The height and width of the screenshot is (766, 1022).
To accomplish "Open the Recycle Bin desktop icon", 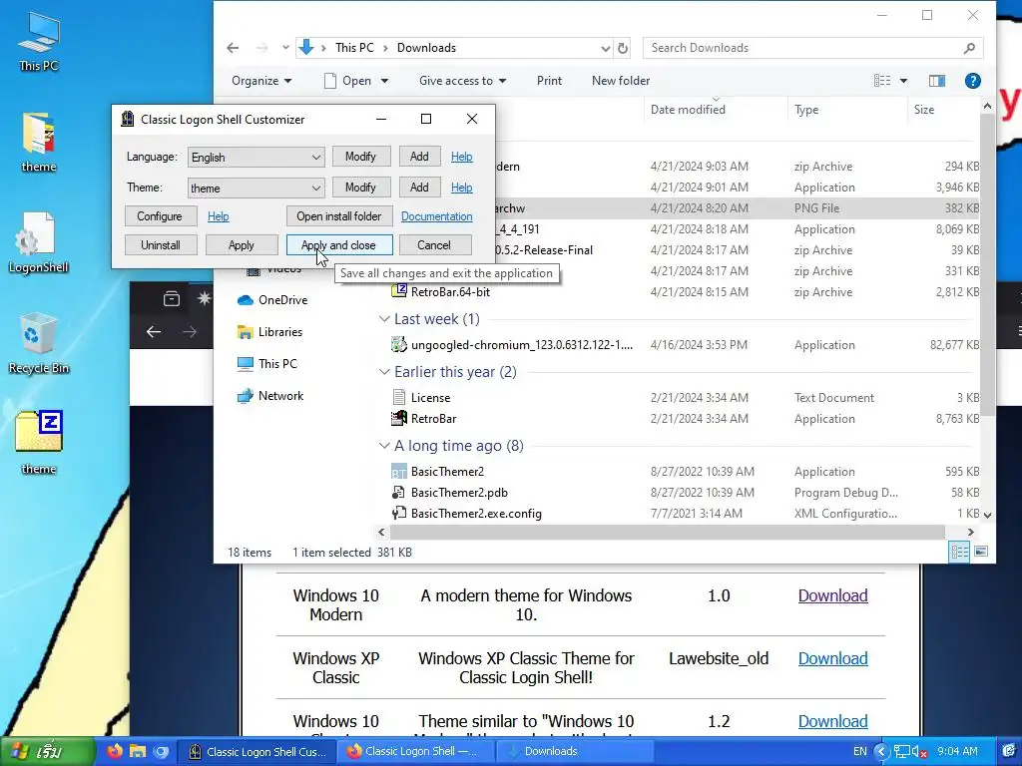I will click(x=39, y=343).
